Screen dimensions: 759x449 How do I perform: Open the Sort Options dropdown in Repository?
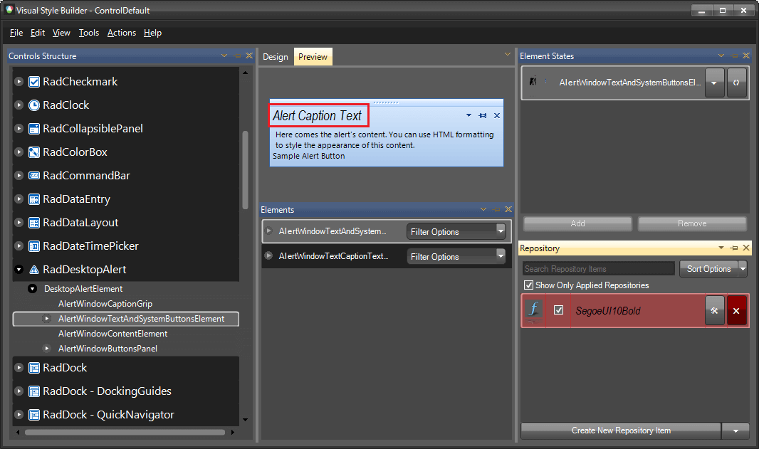713,268
